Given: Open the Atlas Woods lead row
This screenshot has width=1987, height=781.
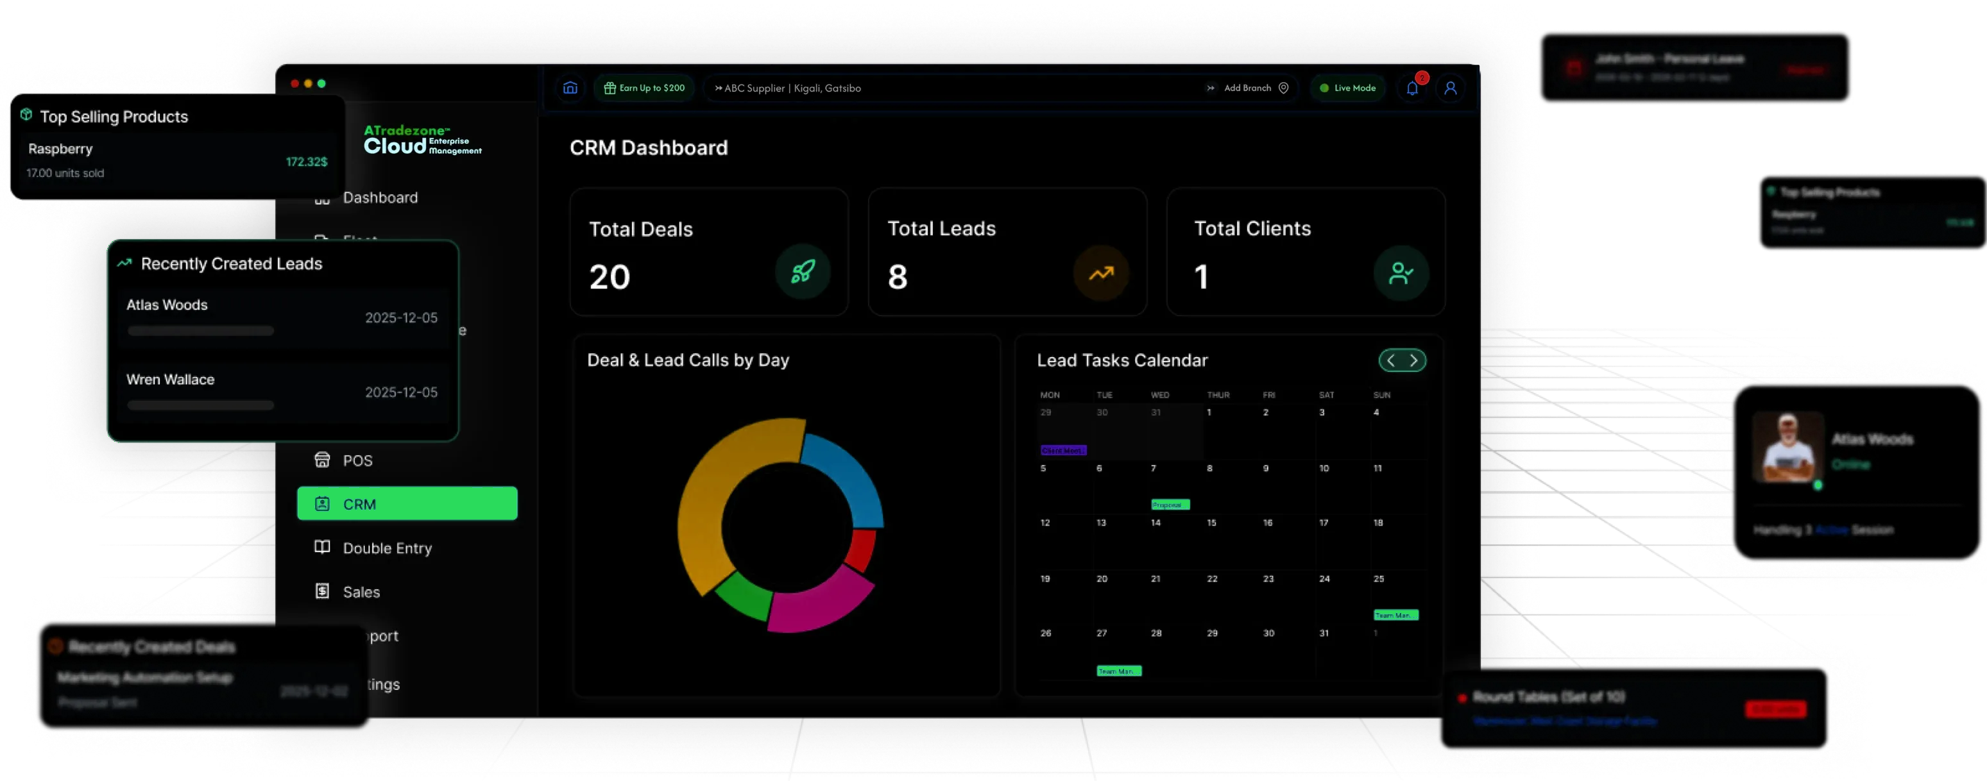Looking at the screenshot, I should pyautogui.click(x=283, y=317).
